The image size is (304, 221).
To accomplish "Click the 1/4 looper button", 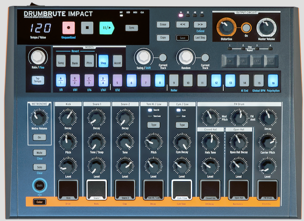I will point(229,61).
